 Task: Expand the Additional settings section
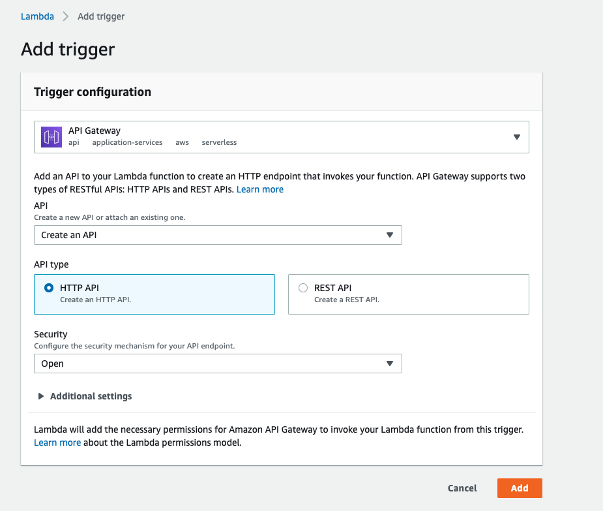tap(91, 396)
